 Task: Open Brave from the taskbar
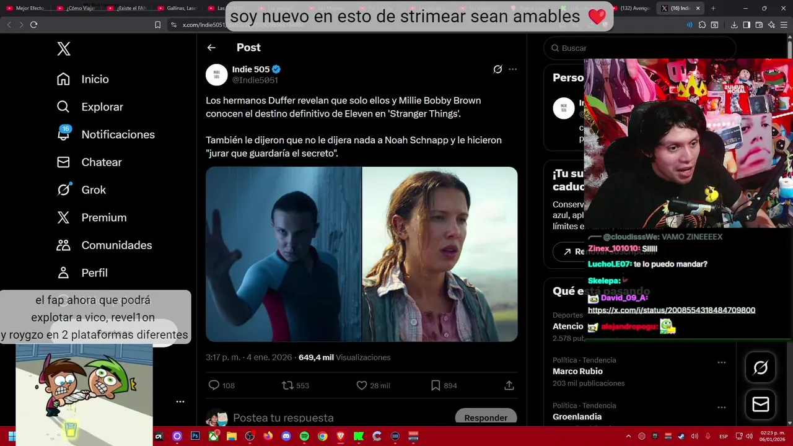[341, 436]
